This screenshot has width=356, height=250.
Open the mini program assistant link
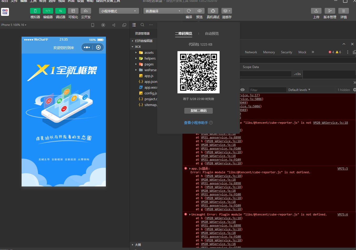point(196,123)
